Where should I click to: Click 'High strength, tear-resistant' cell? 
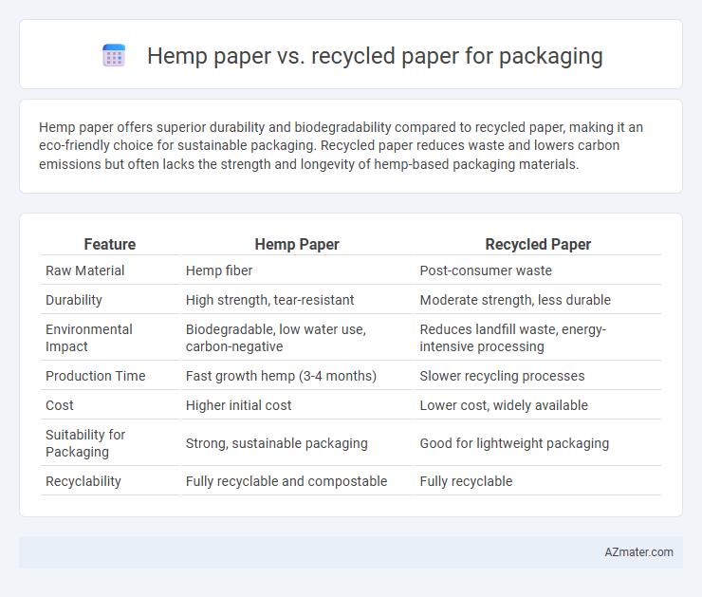tap(270, 300)
